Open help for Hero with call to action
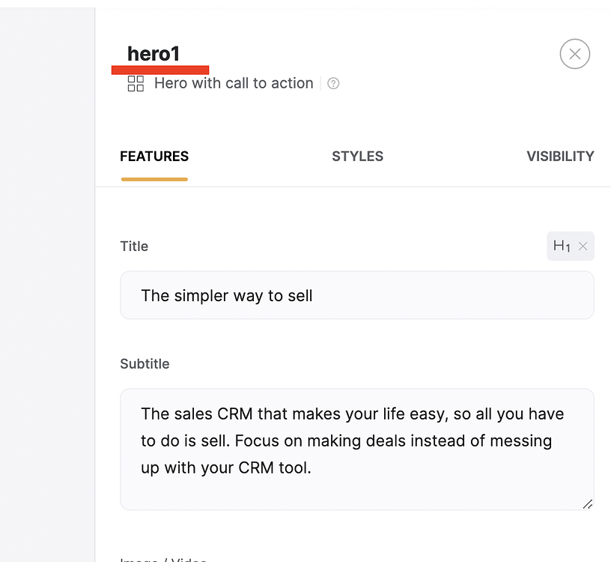This screenshot has height=562, width=611. coord(333,83)
